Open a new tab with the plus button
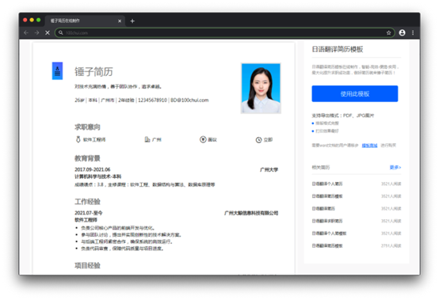The height and width of the screenshot is (300, 439). click(132, 21)
